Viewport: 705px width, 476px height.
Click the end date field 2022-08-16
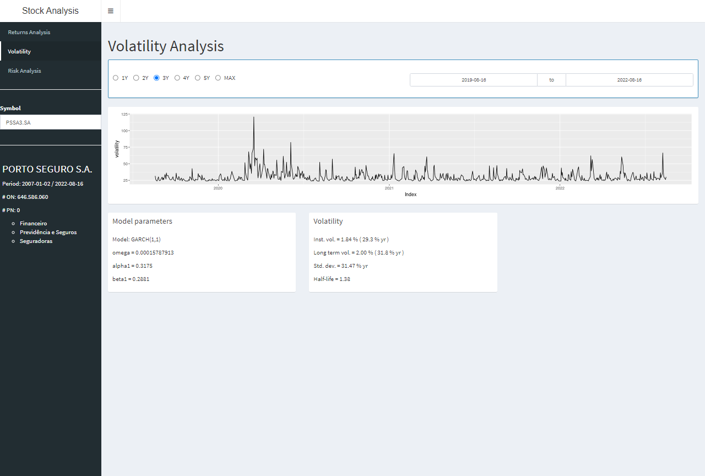[x=630, y=80]
